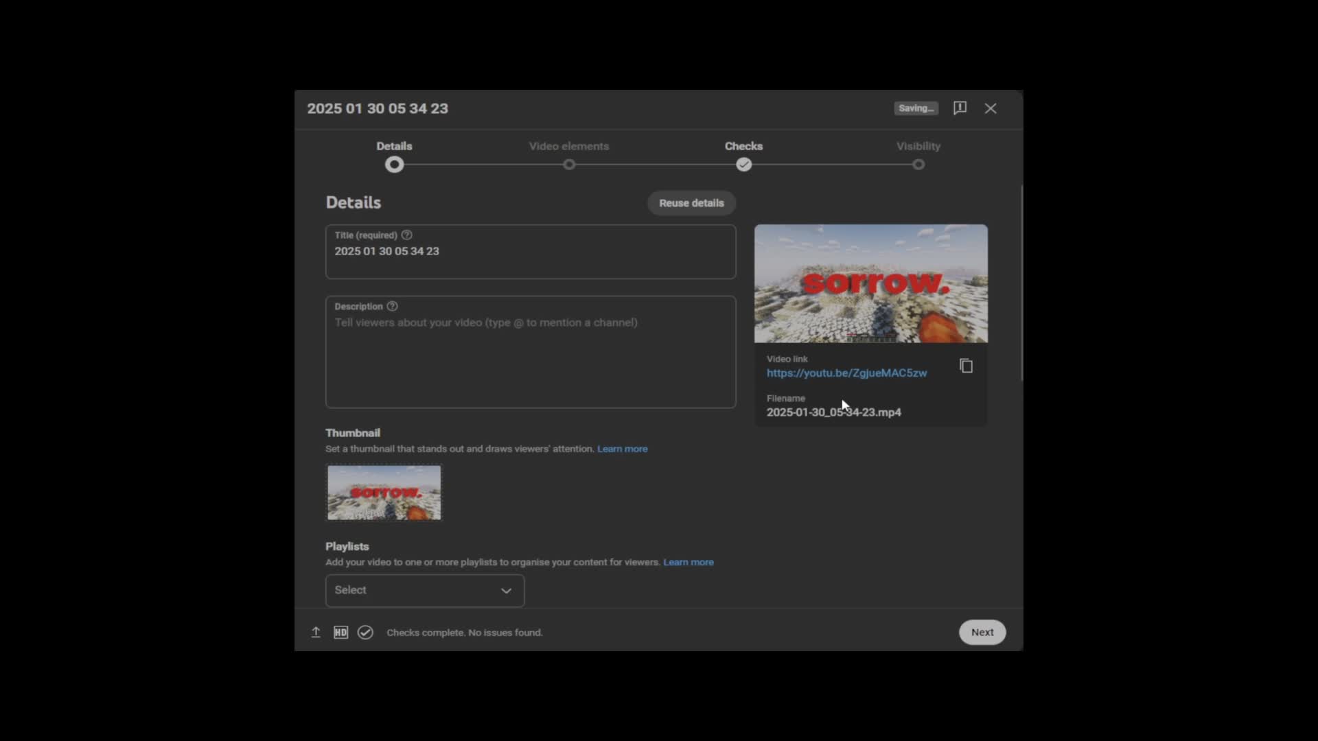
Task: Click the Send feedback icon
Action: click(959, 108)
